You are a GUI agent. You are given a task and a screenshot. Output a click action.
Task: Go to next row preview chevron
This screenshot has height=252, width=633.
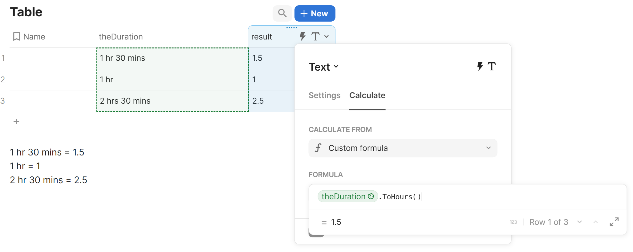coord(579,222)
